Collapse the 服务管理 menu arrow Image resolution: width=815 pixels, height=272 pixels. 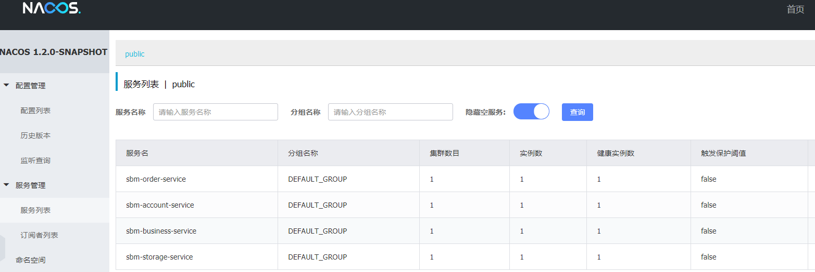coord(6,185)
